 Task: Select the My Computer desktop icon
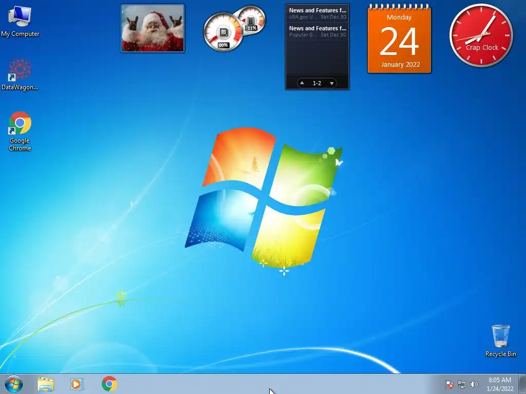pos(20,21)
